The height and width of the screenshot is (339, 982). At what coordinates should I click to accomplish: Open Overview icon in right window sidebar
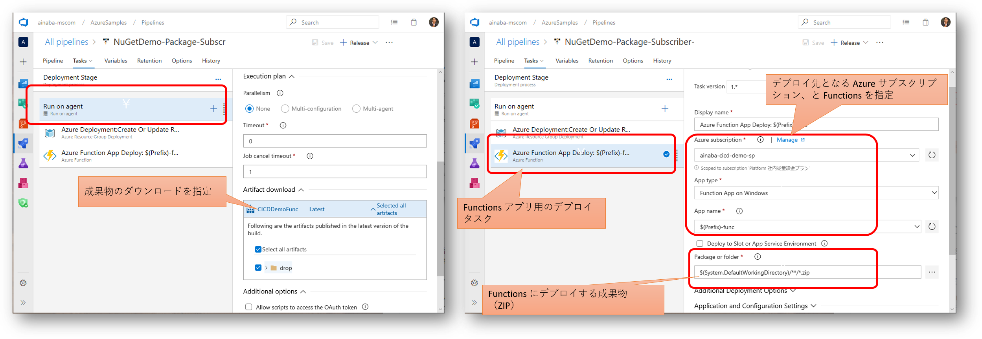tap(474, 84)
